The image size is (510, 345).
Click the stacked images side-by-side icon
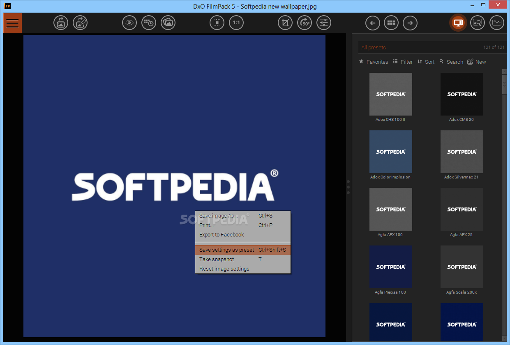(x=168, y=23)
